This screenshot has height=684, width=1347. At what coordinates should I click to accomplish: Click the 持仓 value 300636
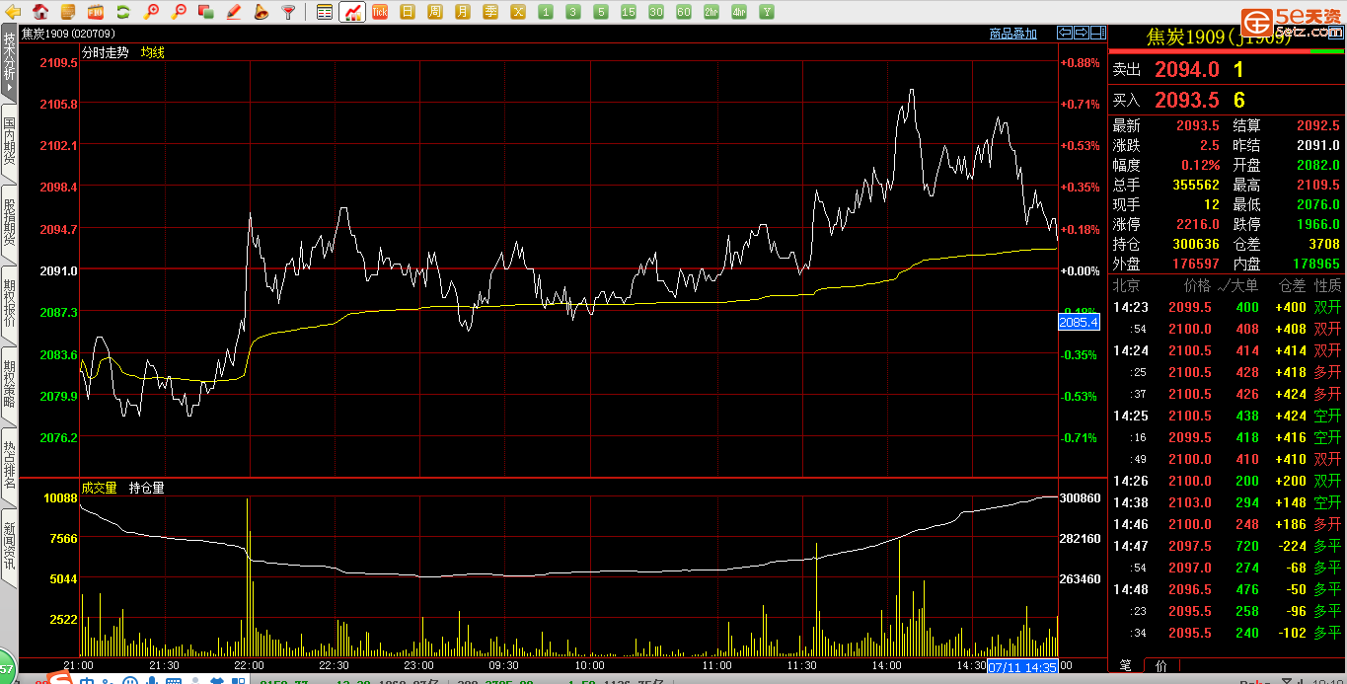pyautogui.click(x=1196, y=244)
